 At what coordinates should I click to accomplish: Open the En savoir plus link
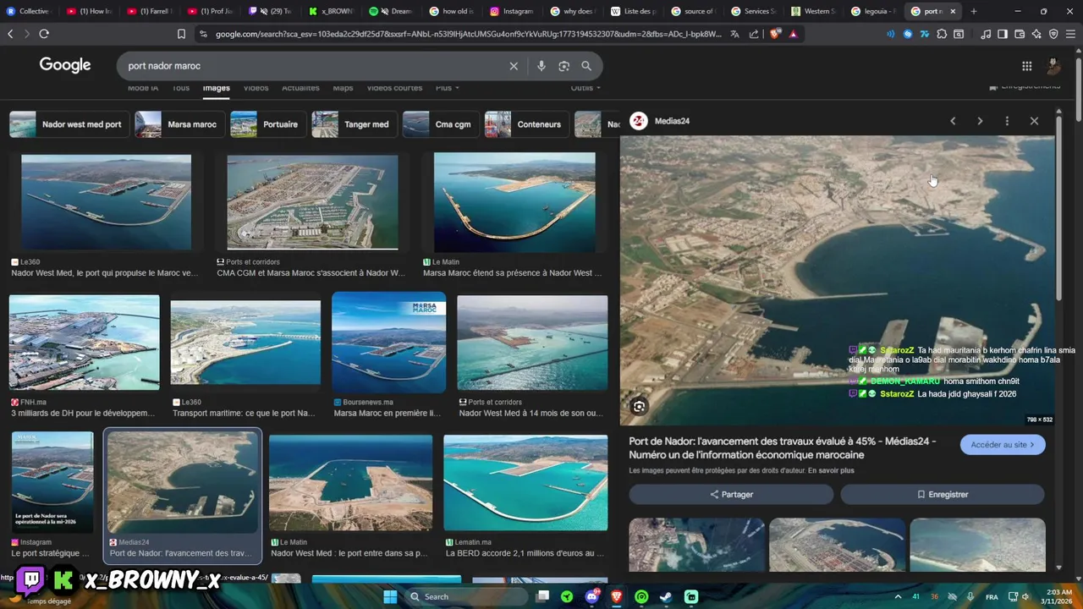[x=831, y=470]
